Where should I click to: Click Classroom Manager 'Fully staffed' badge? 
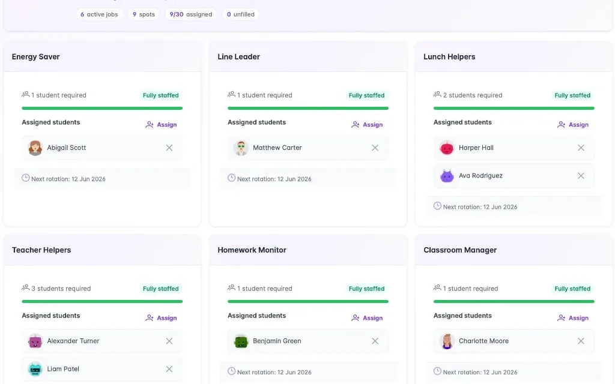click(x=572, y=289)
